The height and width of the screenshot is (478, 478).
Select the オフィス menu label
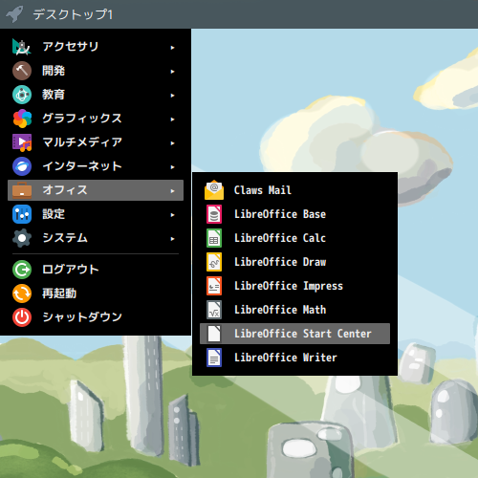[65, 190]
